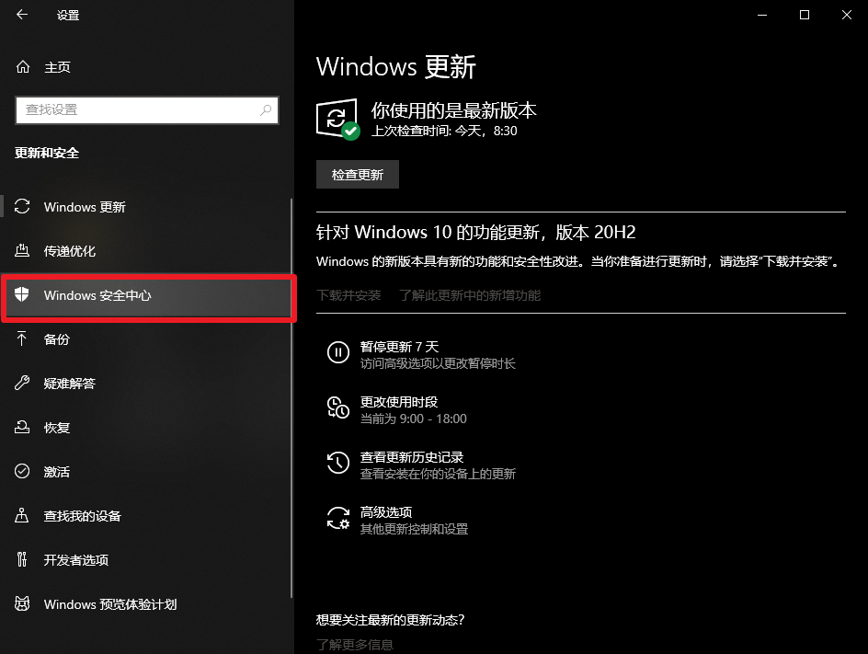868x654 pixels.
Task: Open Windows 预览体验计划 in the sidebar
Action: click(x=110, y=604)
